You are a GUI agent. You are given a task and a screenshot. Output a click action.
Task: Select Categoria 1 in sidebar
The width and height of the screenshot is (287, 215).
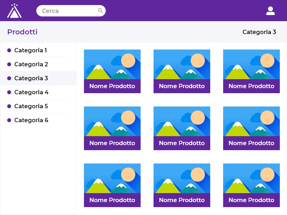click(38, 50)
